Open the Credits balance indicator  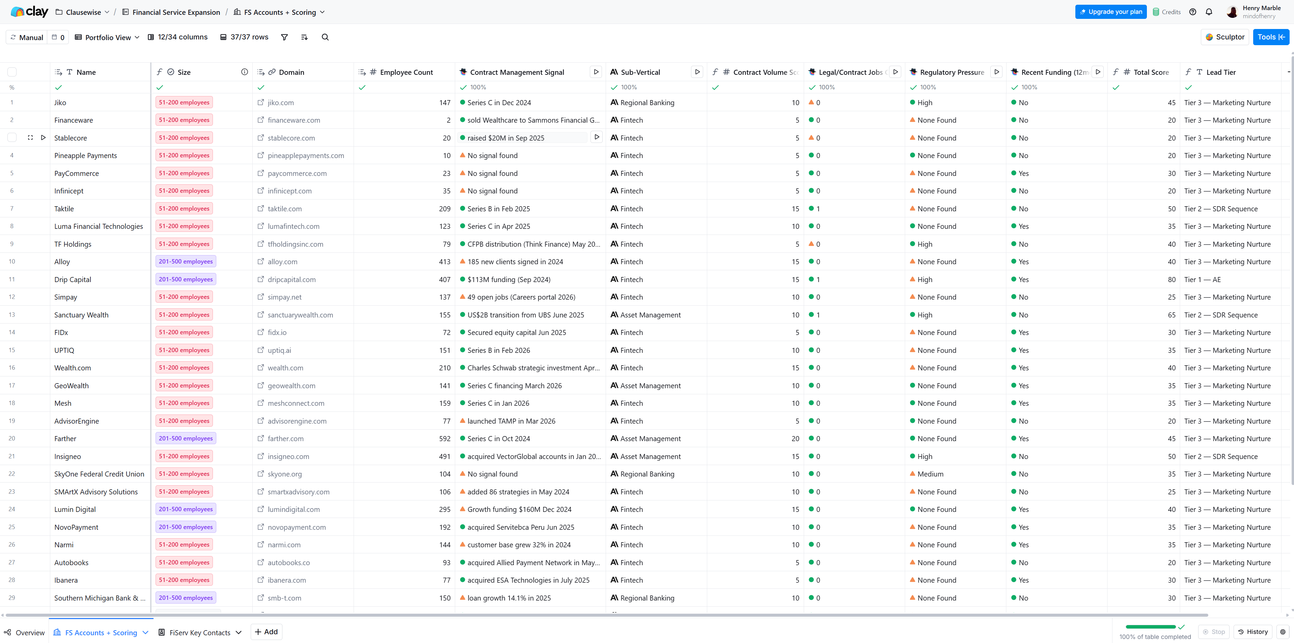click(x=1166, y=12)
